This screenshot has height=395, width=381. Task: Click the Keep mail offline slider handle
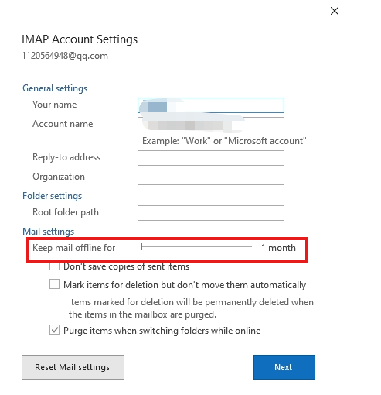point(141,247)
